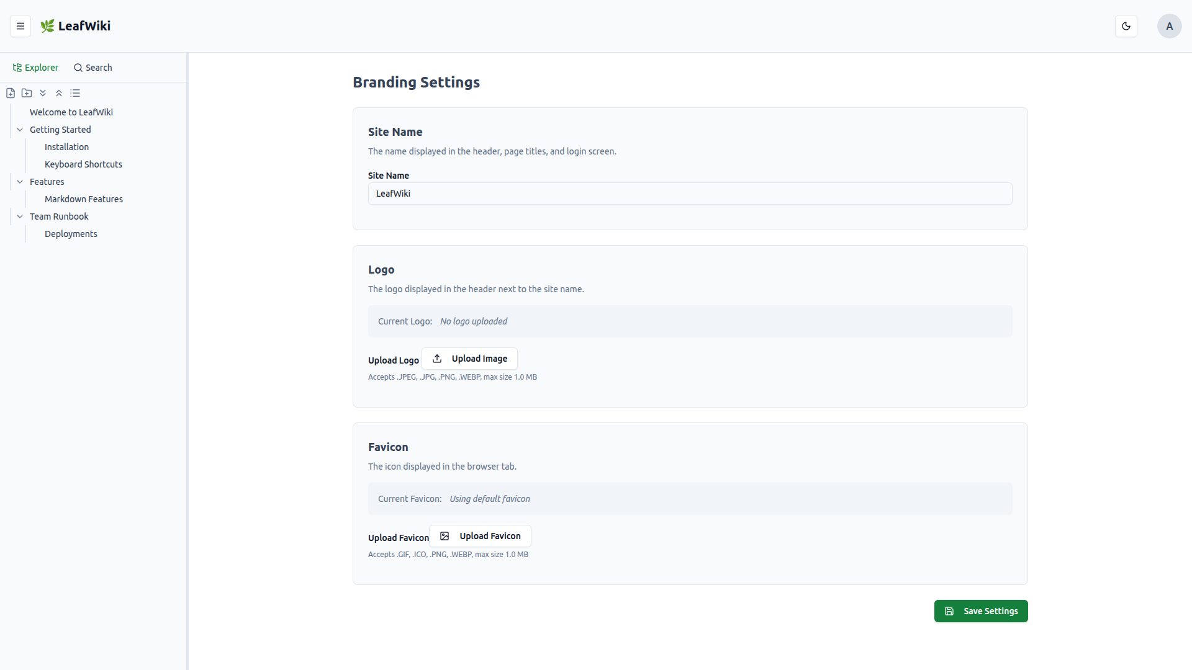
Task: Switch to dark mode with moon icon
Action: pos(1126,26)
